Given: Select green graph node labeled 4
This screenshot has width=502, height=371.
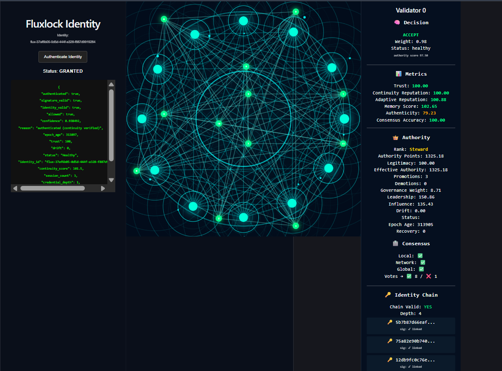Looking at the screenshot, I should (164, 114).
